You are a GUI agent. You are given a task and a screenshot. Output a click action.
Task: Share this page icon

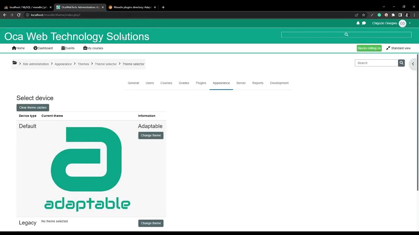(356, 15)
